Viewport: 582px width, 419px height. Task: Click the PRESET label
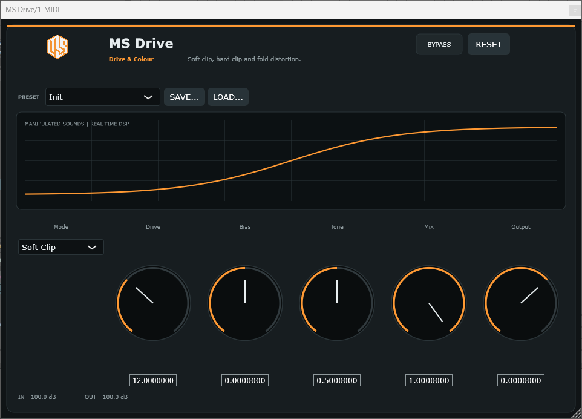[28, 97]
